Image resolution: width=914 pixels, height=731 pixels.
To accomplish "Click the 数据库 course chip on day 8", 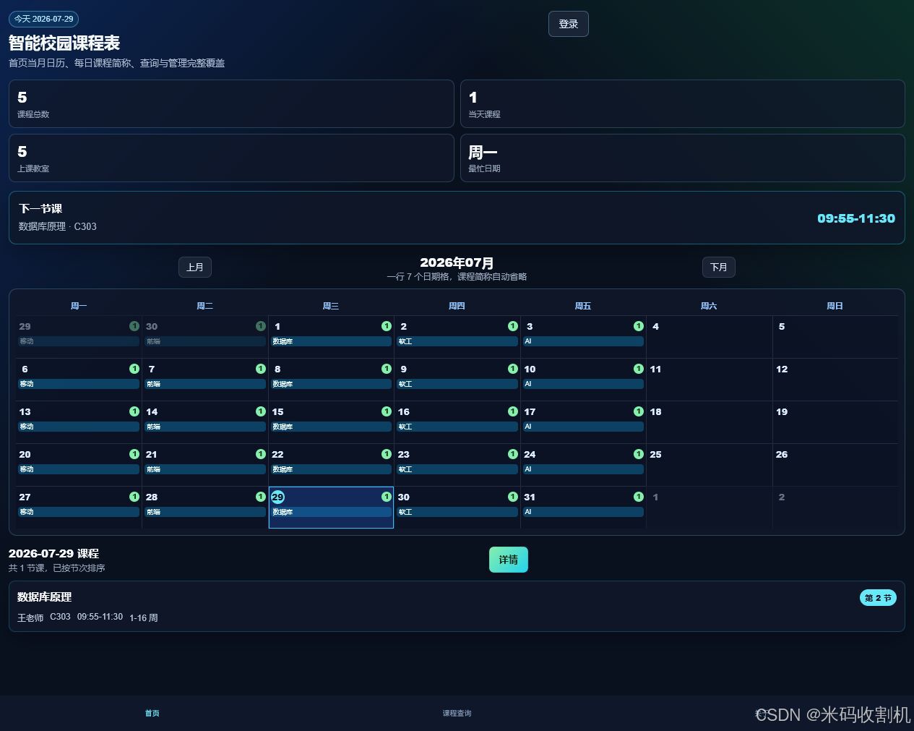I will point(331,384).
